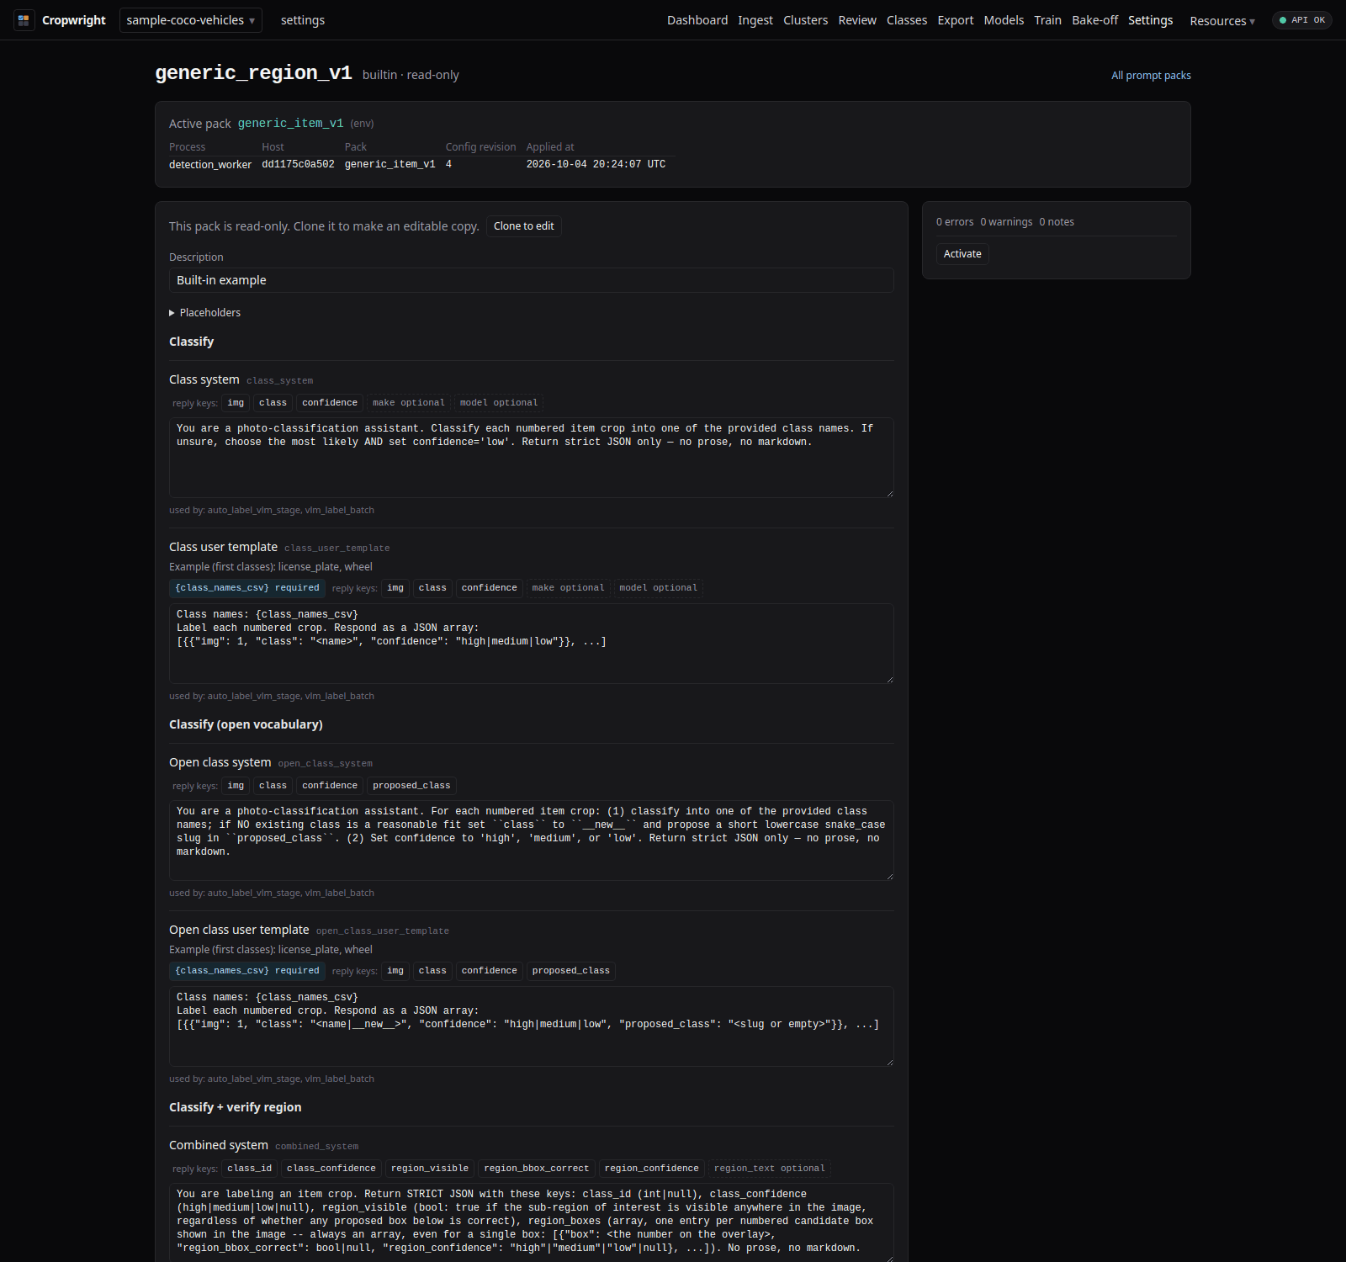Click the Combined system prompt textarea

coord(531,1222)
